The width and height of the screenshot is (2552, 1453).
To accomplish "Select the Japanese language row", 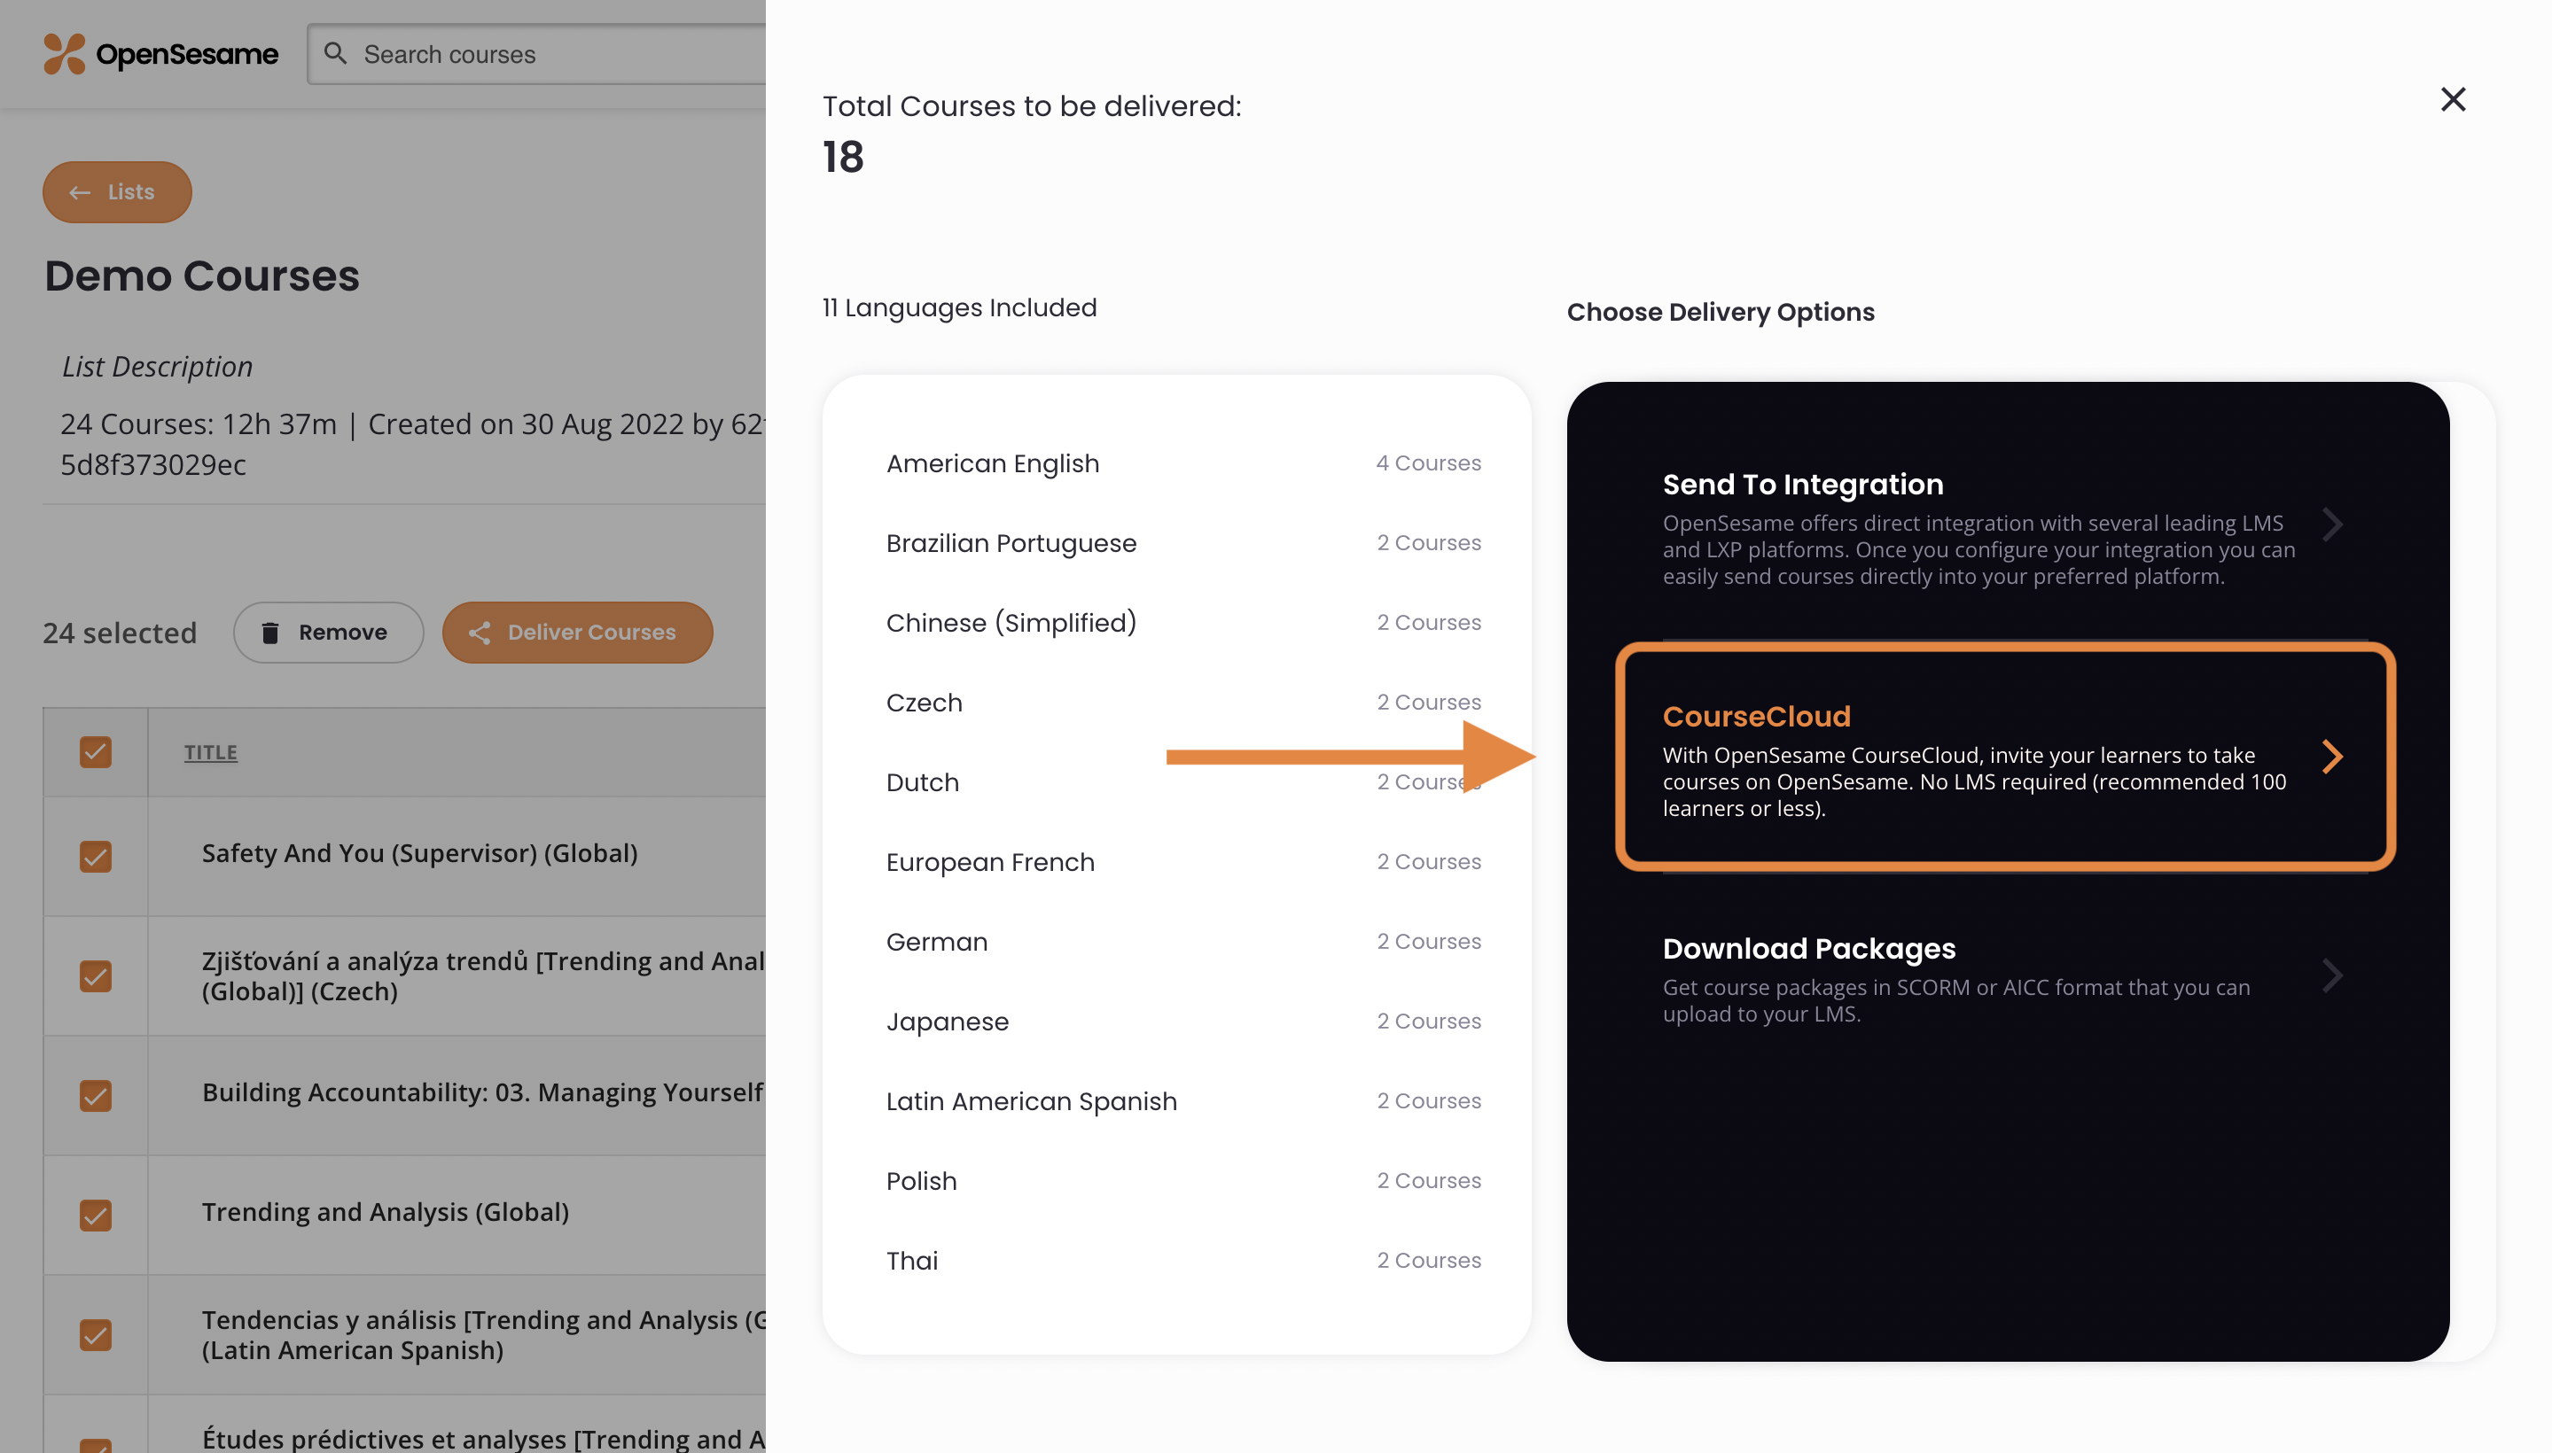I will [1183, 1022].
